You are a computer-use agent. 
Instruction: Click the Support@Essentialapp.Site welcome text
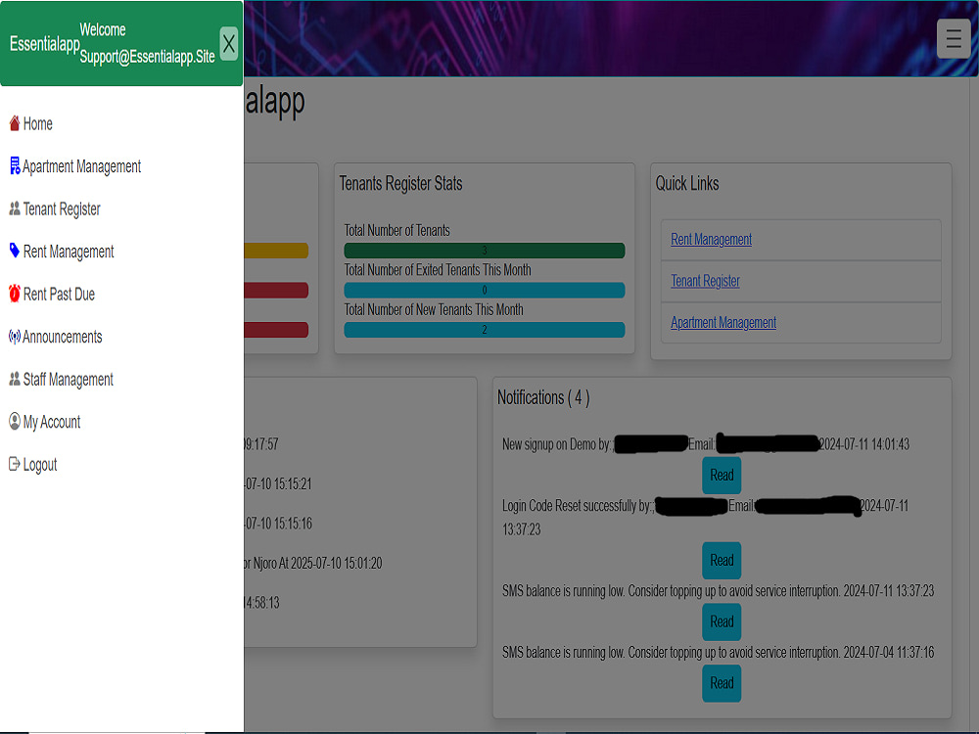coord(148,57)
